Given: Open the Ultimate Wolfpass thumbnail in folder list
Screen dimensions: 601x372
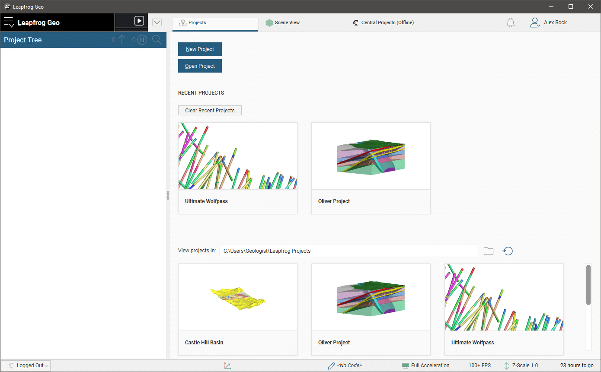Looking at the screenshot, I should coord(504,297).
